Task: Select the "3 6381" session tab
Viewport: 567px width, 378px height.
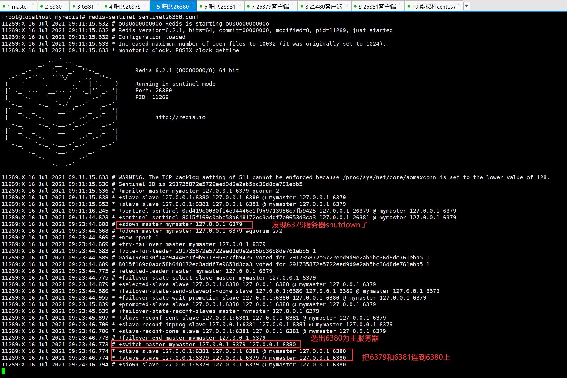Action: point(85,6)
